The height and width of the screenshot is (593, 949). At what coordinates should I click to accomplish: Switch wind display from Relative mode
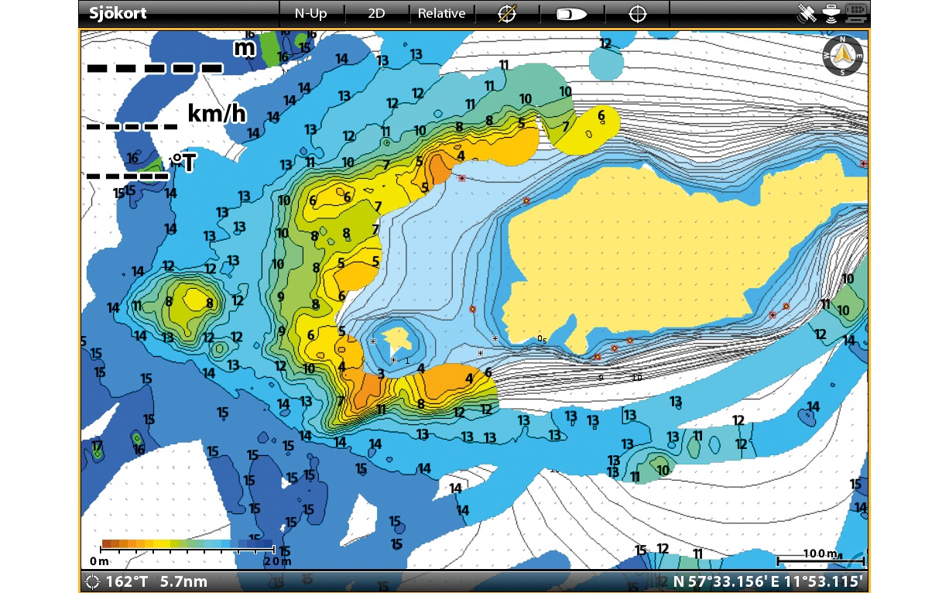pyautogui.click(x=440, y=13)
